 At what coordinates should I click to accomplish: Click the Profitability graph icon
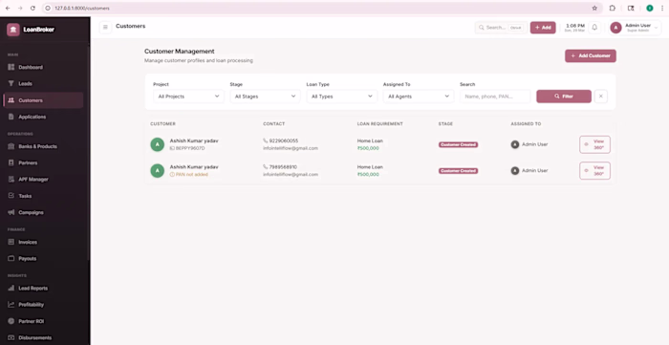pos(11,305)
